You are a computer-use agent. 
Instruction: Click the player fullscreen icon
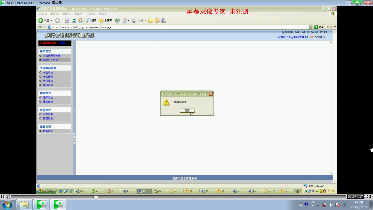[x=366, y=196]
